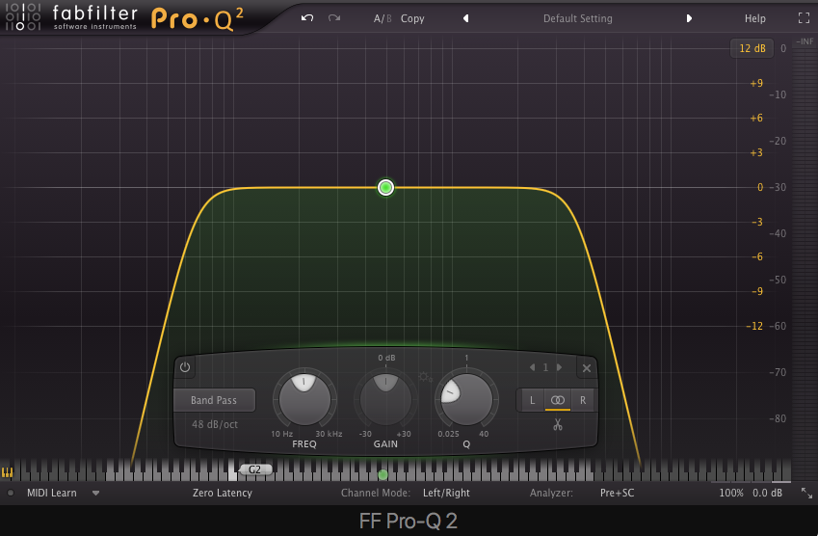
Task: Click the Q knob
Action: pos(466,399)
